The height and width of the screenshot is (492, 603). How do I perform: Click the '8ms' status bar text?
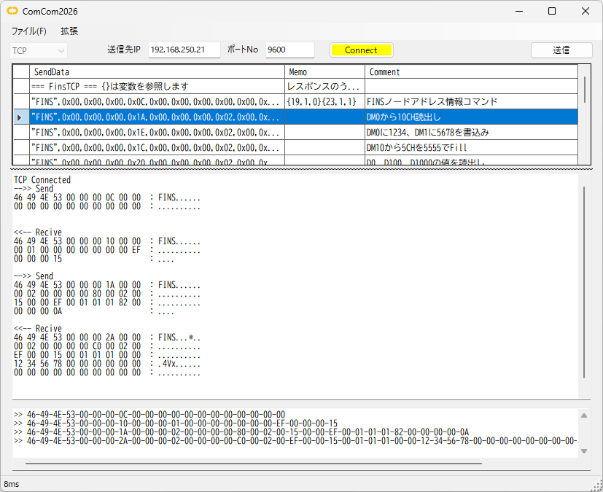coord(12,484)
